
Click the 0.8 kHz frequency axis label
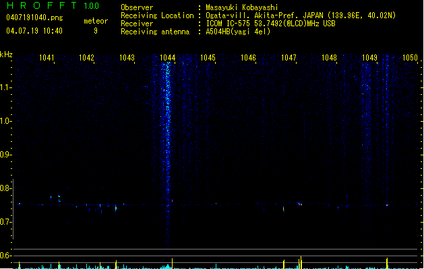click(x=5, y=188)
